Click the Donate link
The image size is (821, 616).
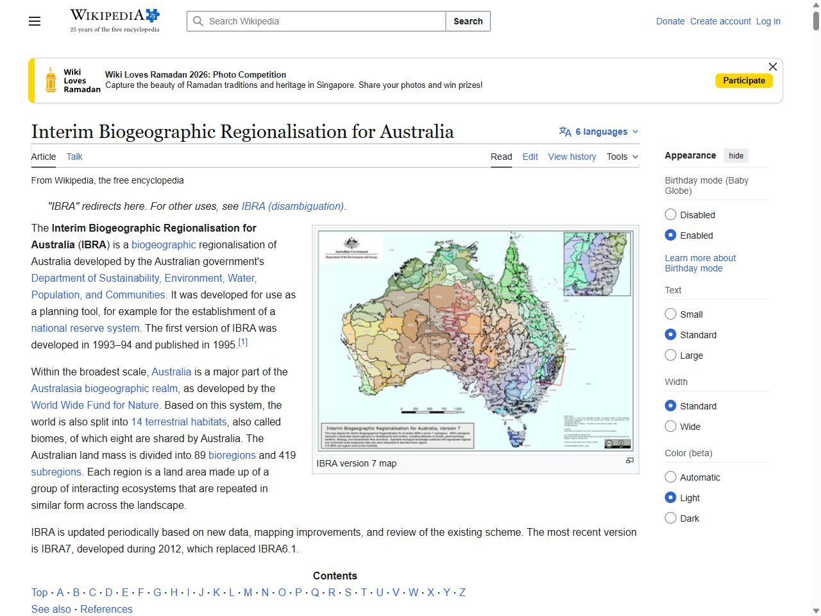click(x=670, y=21)
